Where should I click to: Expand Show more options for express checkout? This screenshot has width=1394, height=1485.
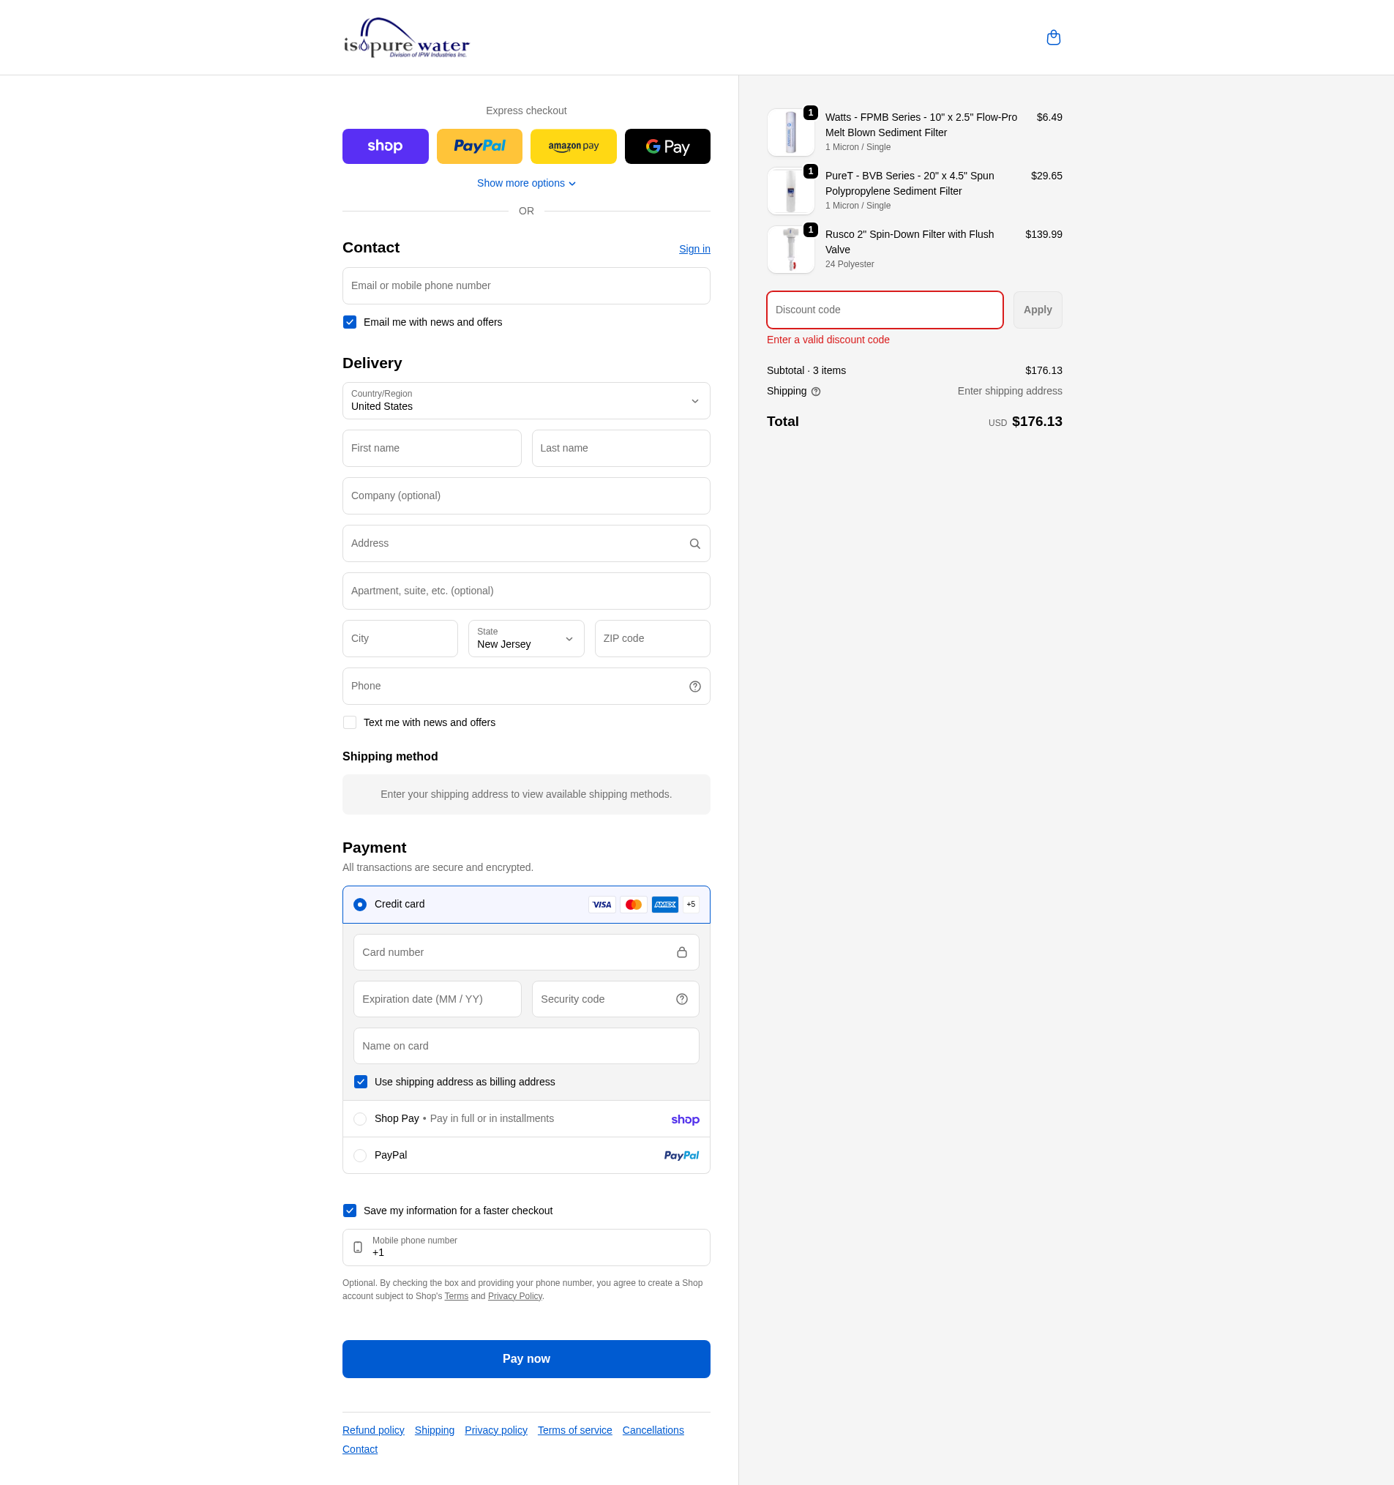pyautogui.click(x=525, y=183)
